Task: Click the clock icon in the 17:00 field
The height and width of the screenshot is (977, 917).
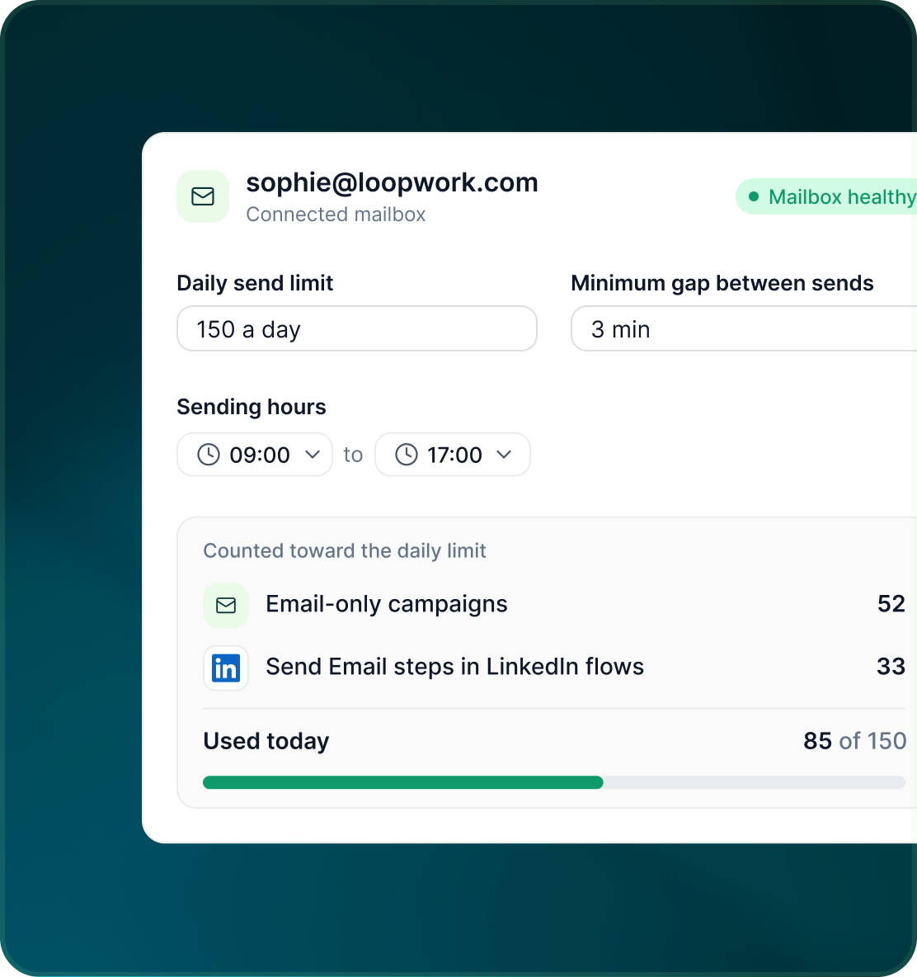Action: tap(407, 455)
